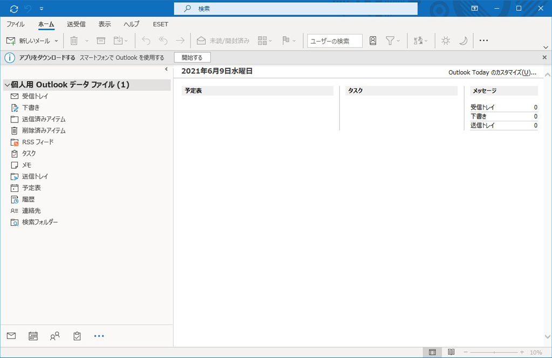Screen dimensions: 552x358
Task: Click the 未読/開封済み button
Action: (x=223, y=41)
